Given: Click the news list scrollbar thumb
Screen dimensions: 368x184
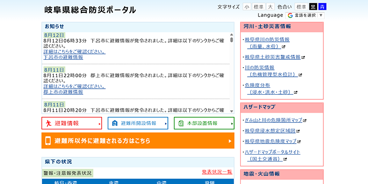Looking at the screenshot, I should (232, 40).
